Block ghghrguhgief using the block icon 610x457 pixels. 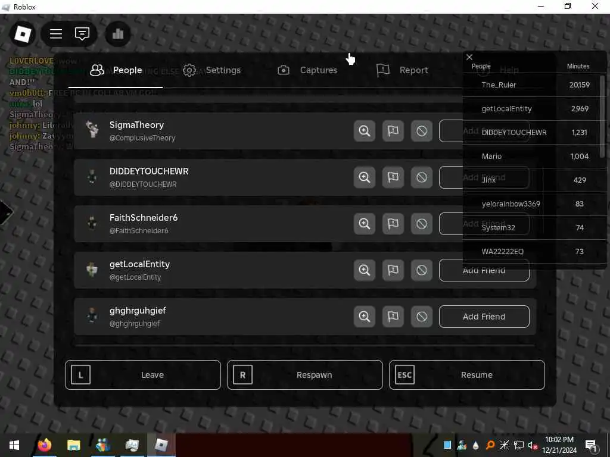(x=422, y=317)
